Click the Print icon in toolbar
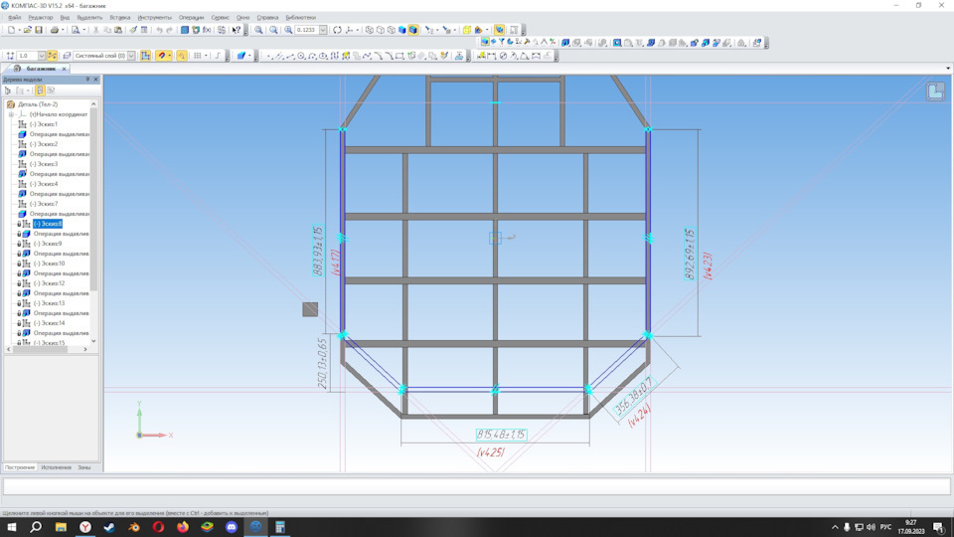 coord(54,30)
